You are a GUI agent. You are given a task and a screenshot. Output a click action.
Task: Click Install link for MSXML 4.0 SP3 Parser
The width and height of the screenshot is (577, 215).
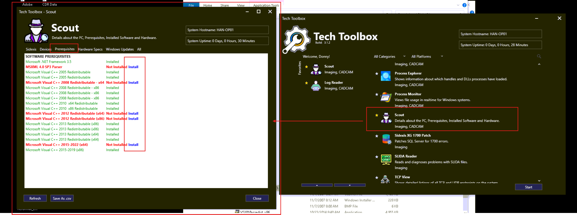point(133,67)
